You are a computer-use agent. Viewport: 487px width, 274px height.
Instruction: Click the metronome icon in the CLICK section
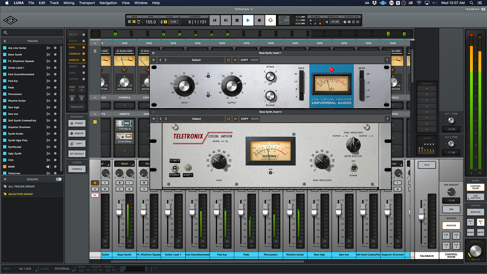(x=161, y=22)
